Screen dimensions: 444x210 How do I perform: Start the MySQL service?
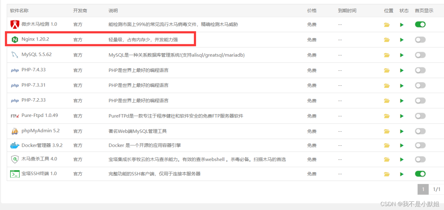[x=401, y=55]
